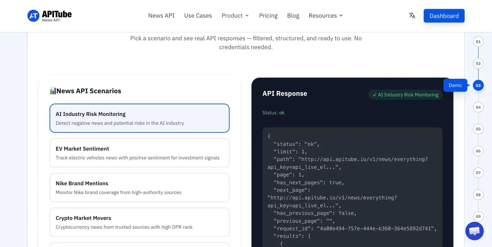Click the request_id value in the response
Image resolution: width=492 pixels, height=247 pixels.
375,228
